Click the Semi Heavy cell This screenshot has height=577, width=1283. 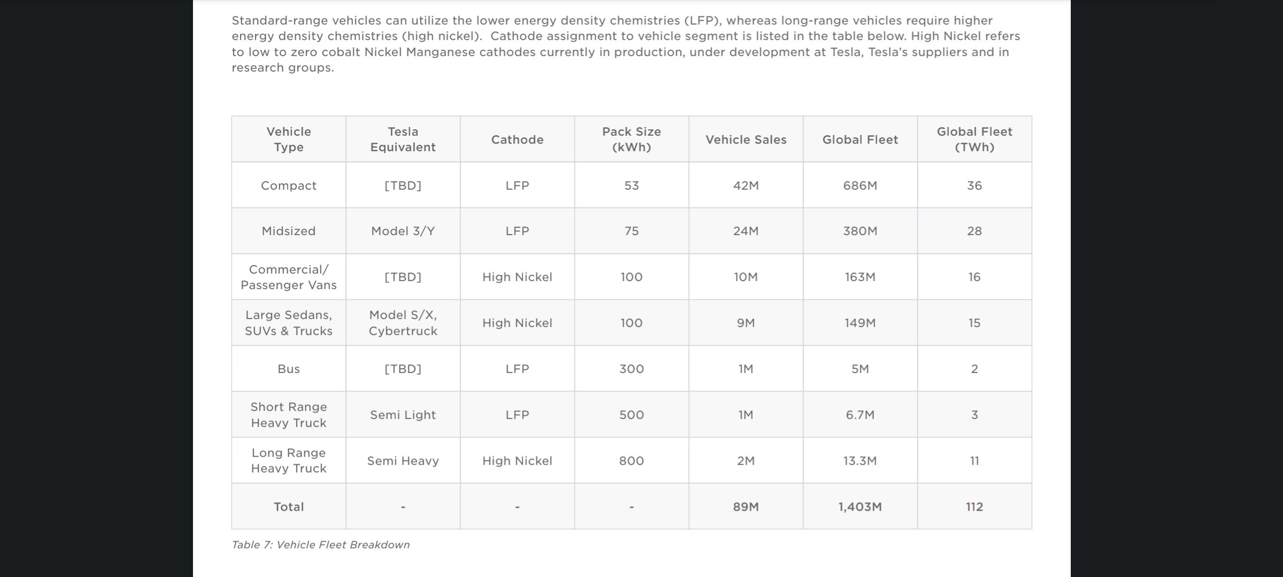403,461
